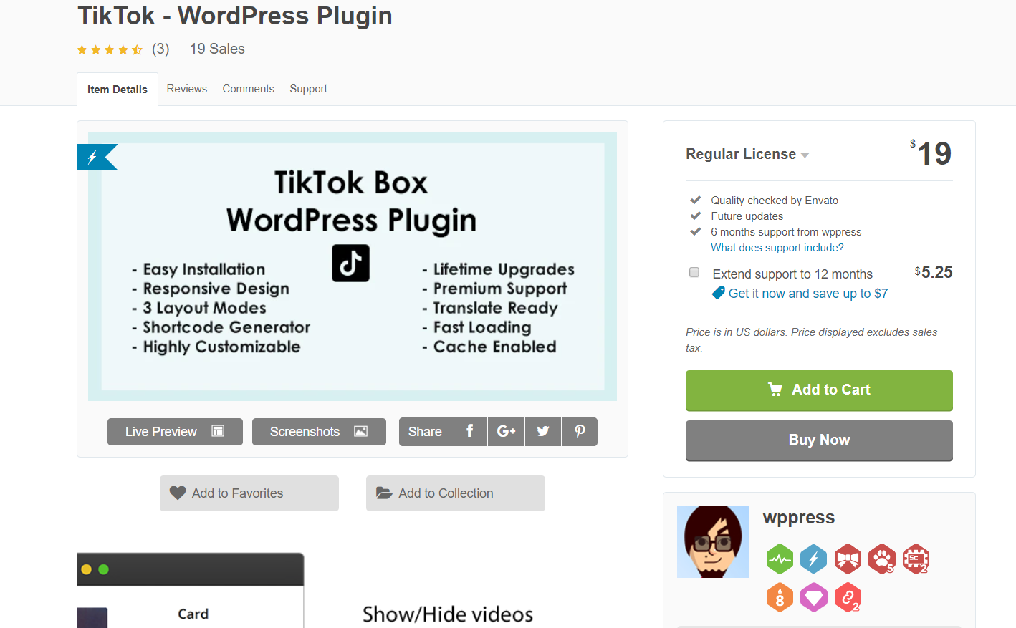Screen dimensions: 1016x628
Task: Click the Buy Now button
Action: [819, 440]
